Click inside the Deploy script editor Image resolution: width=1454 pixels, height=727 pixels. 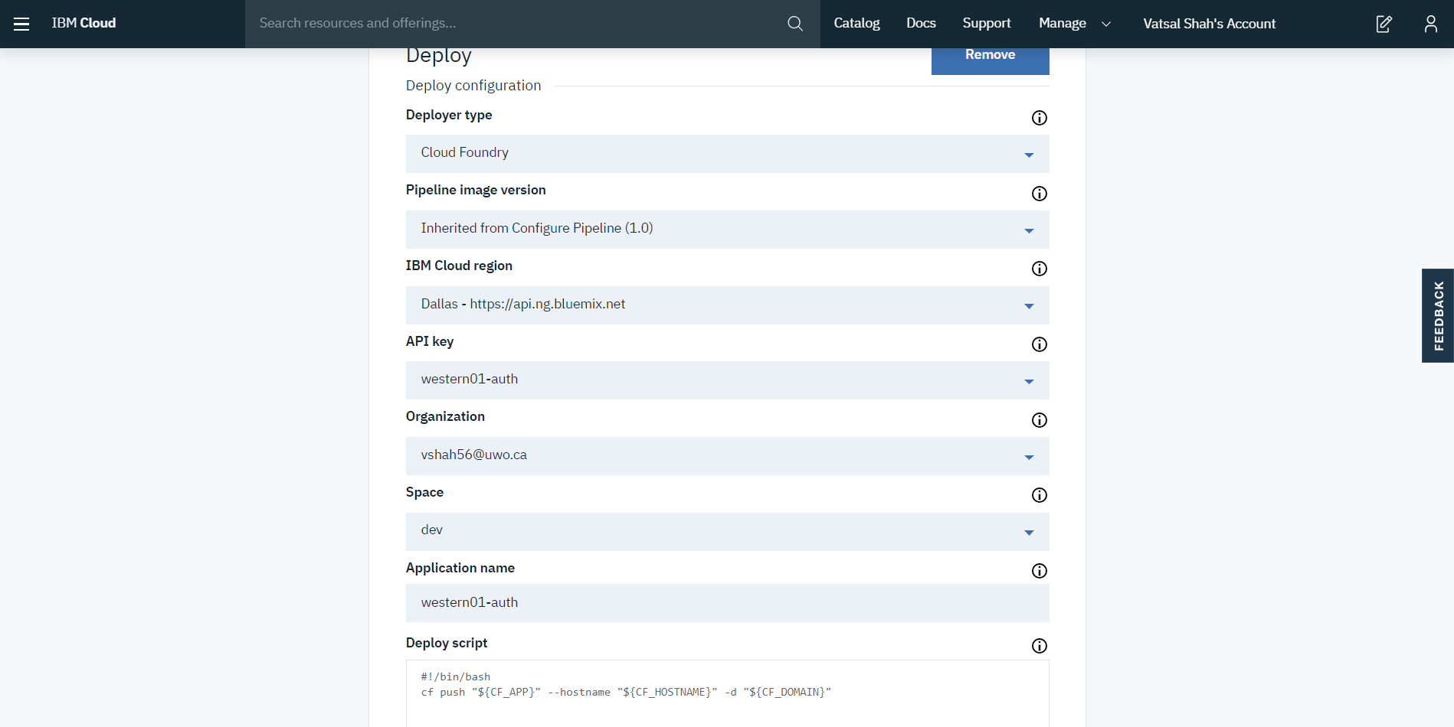727,693
